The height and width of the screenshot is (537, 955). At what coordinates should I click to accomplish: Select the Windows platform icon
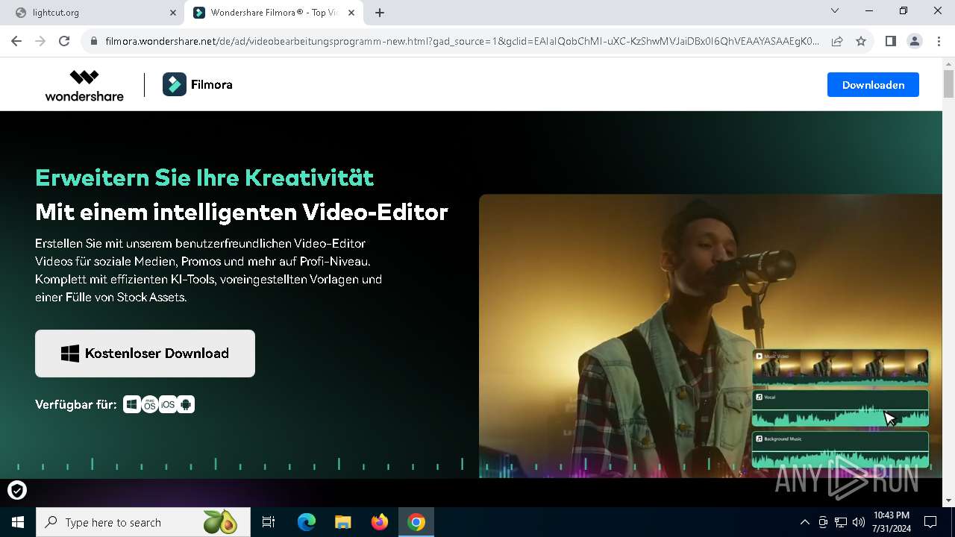(132, 404)
